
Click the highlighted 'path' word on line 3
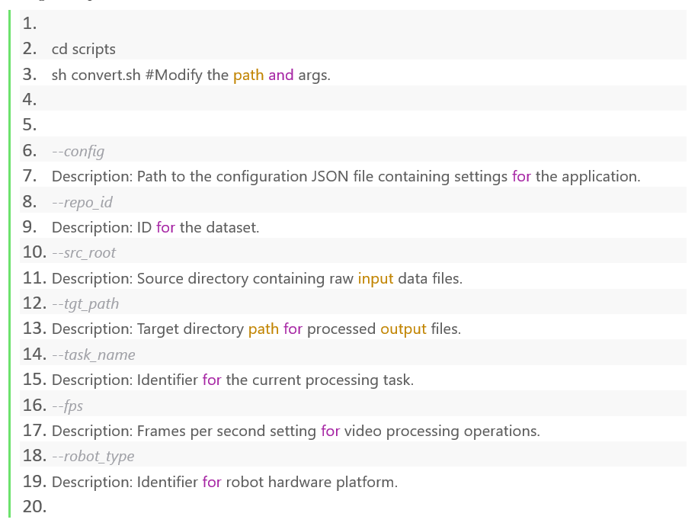click(248, 75)
